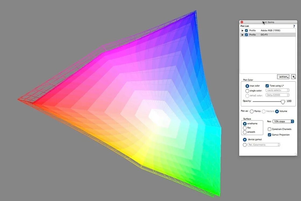Expand the DCI-P3 profile row
Screen dimensions: 301x201
click(242, 35)
